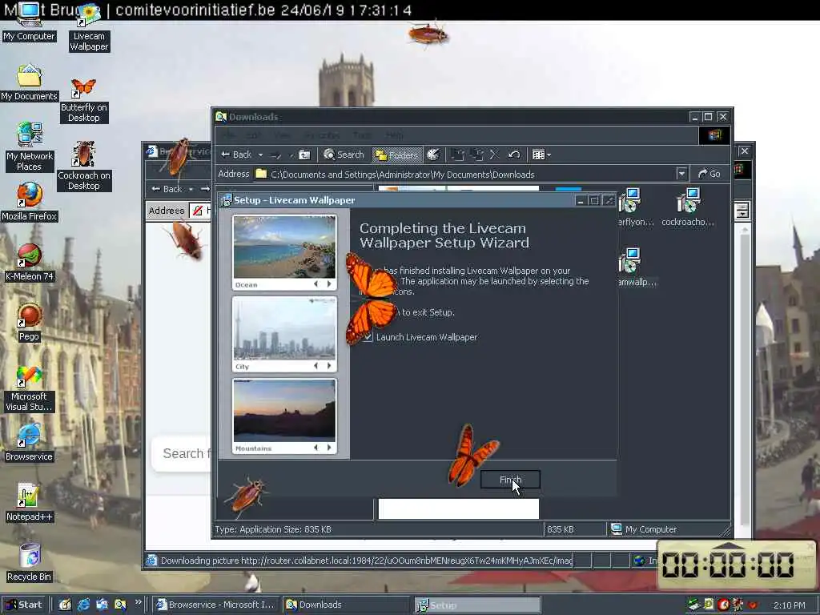
Task: Open the Help menu in Downloads window
Action: pyautogui.click(x=394, y=135)
